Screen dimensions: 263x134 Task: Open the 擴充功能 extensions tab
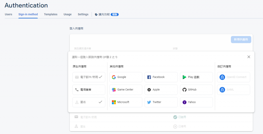coord(107,14)
